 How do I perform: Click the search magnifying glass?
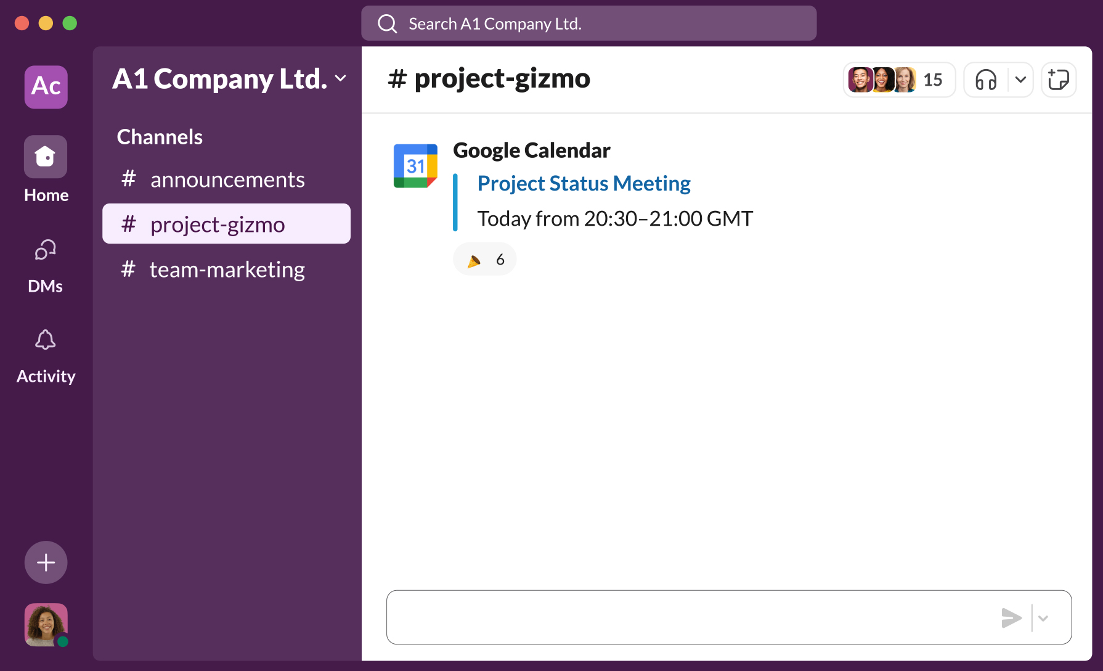click(387, 23)
